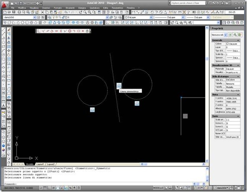Click the Symmetric constraint icon in floating toolbar
The height and width of the screenshot is (192, 247).
click(79, 31)
